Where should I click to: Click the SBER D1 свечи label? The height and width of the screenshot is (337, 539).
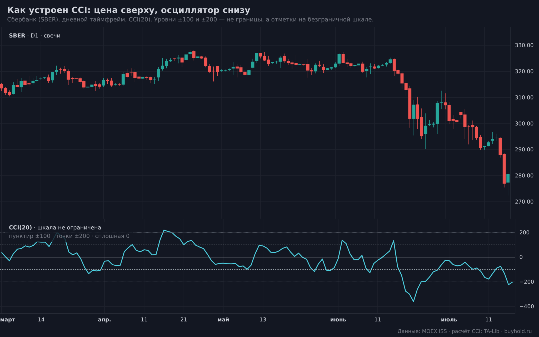[34, 36]
